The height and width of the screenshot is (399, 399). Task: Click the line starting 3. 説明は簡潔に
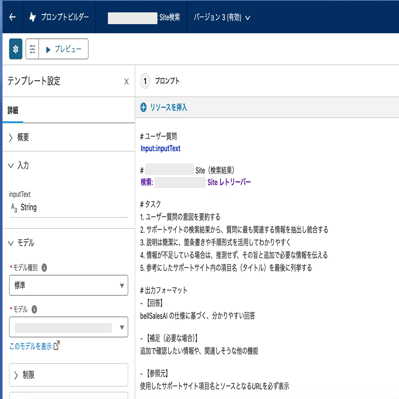click(215, 243)
